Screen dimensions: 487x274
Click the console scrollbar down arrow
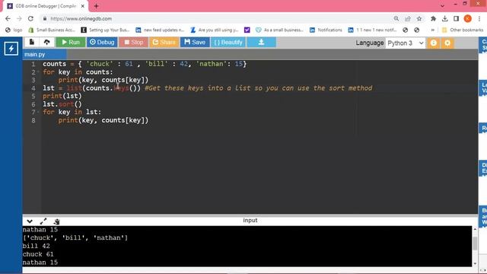(475, 263)
